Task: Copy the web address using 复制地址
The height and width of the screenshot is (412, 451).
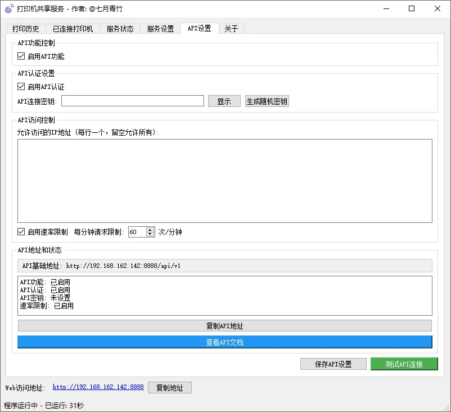Action: click(x=169, y=387)
